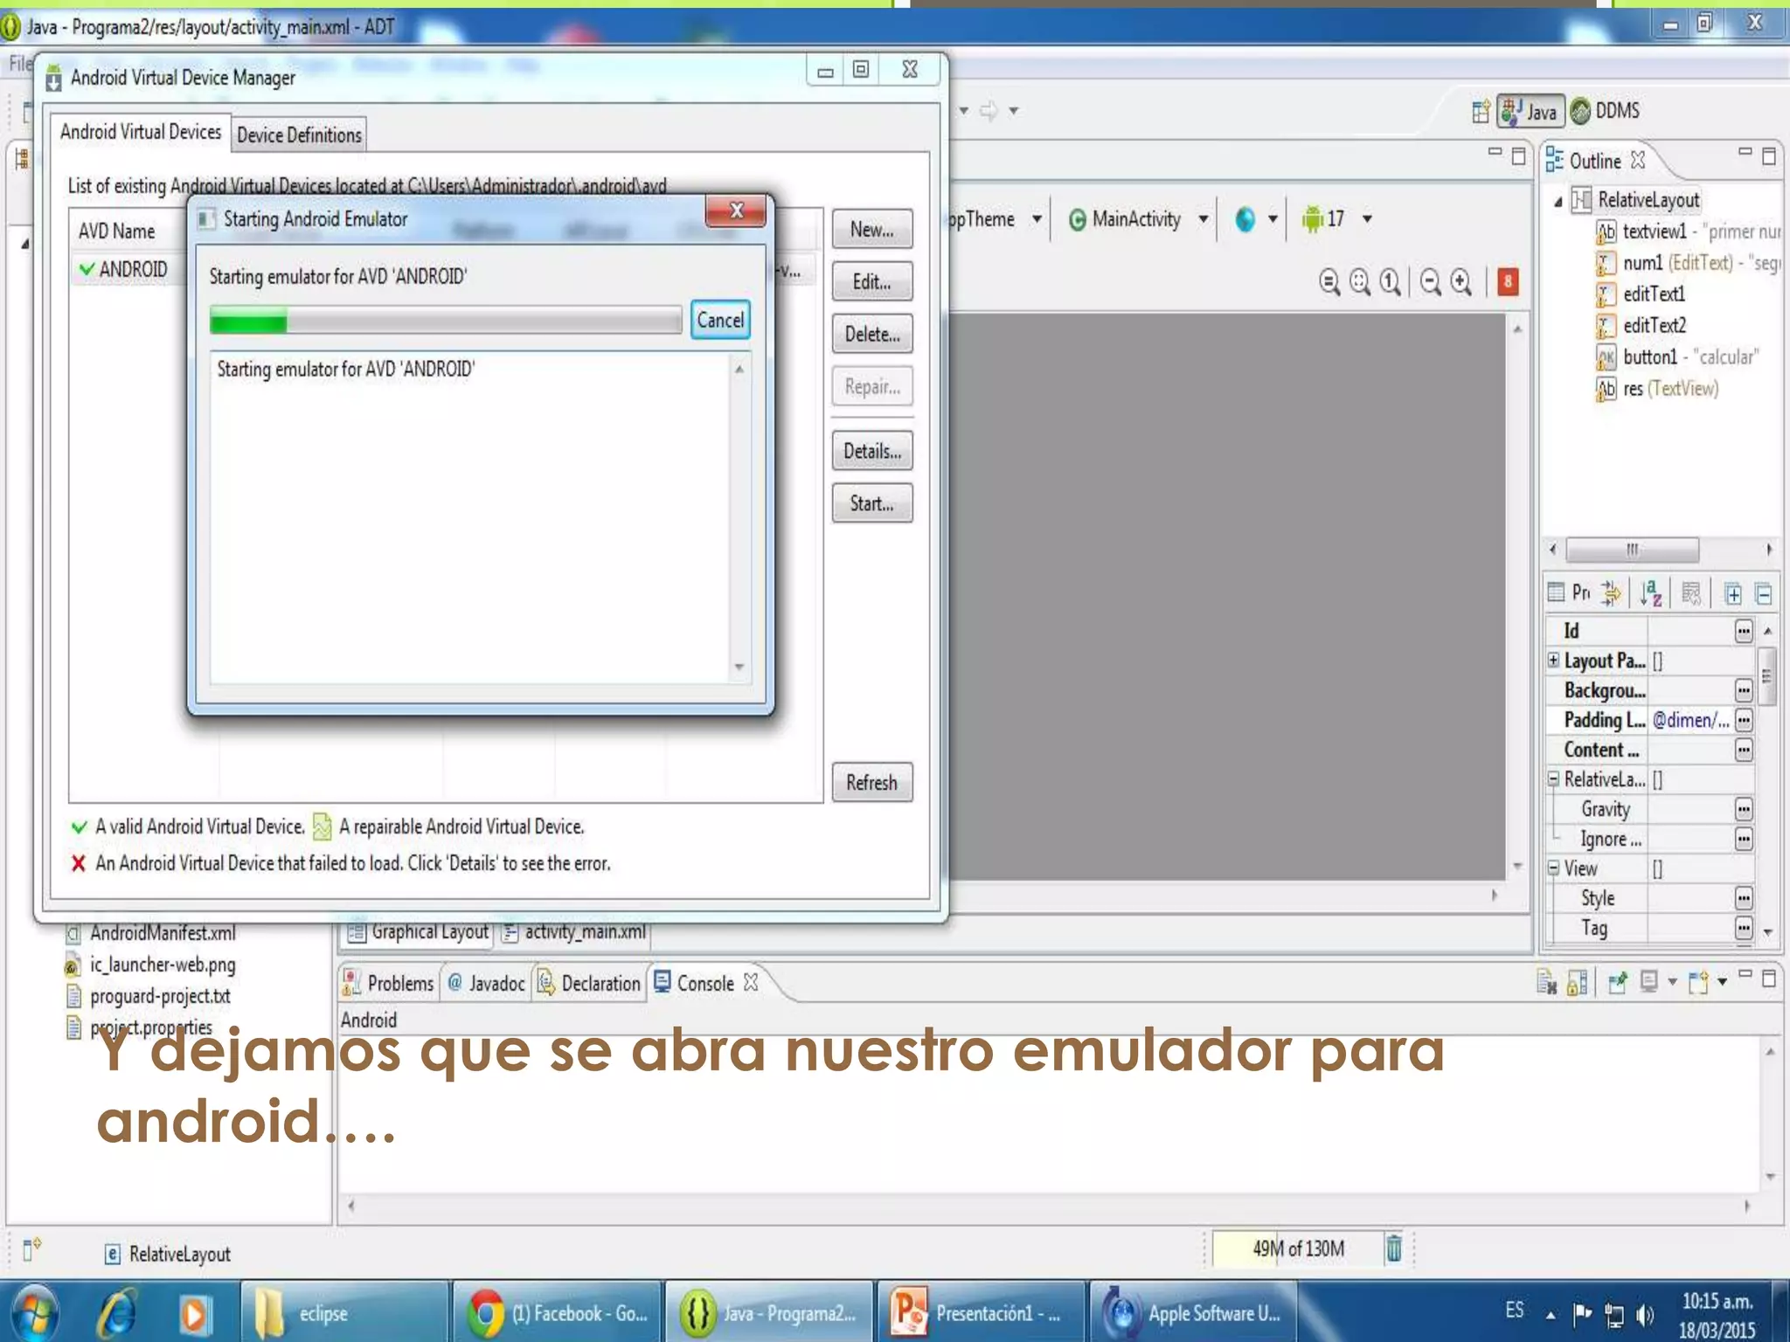Collapse the View property group
The width and height of the screenshot is (1790, 1342).
pos(1553,868)
